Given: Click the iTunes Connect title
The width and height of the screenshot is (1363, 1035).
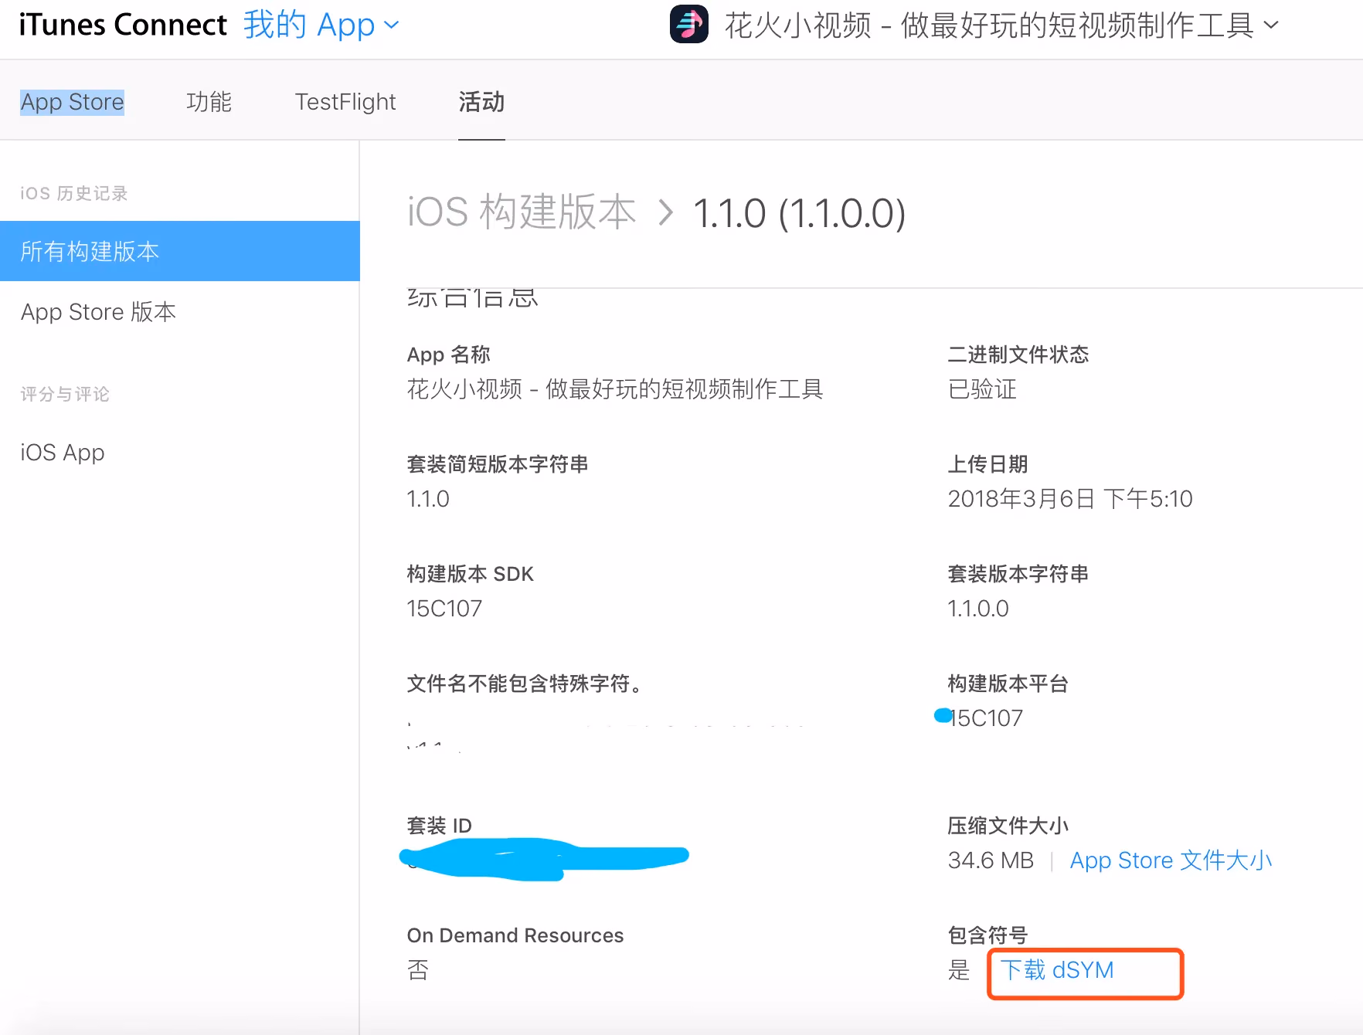Looking at the screenshot, I should [x=123, y=25].
